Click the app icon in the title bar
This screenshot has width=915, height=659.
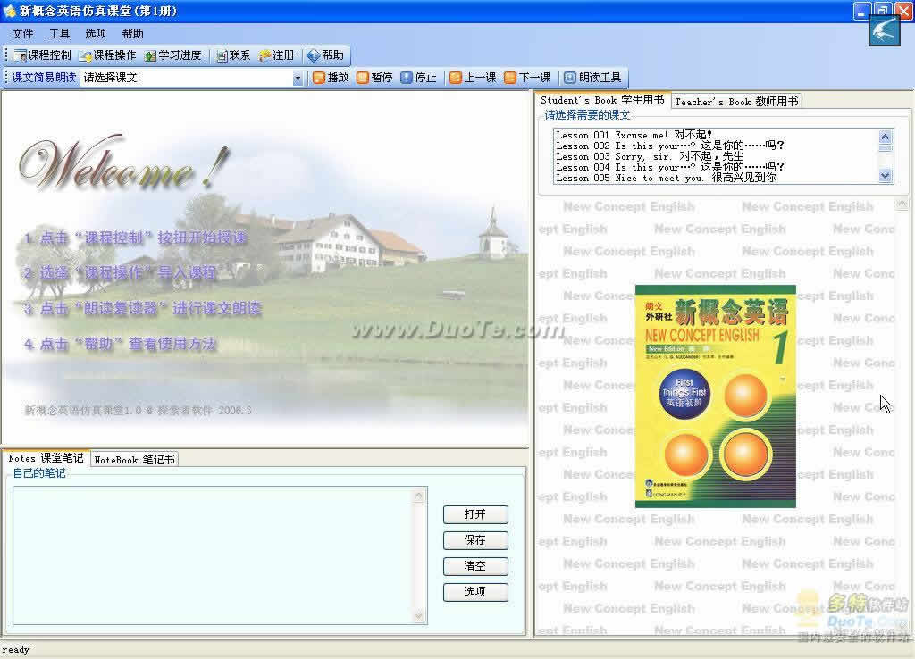click(9, 11)
